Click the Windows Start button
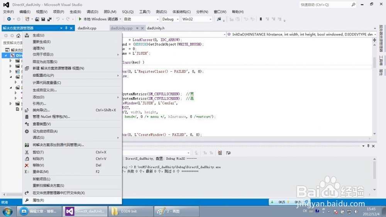Screen dimensions: 386x217 [7, 211]
